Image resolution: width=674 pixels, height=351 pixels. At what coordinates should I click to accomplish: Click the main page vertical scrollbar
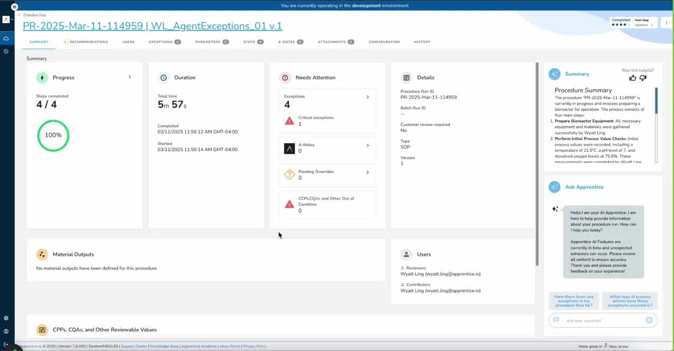[537, 163]
